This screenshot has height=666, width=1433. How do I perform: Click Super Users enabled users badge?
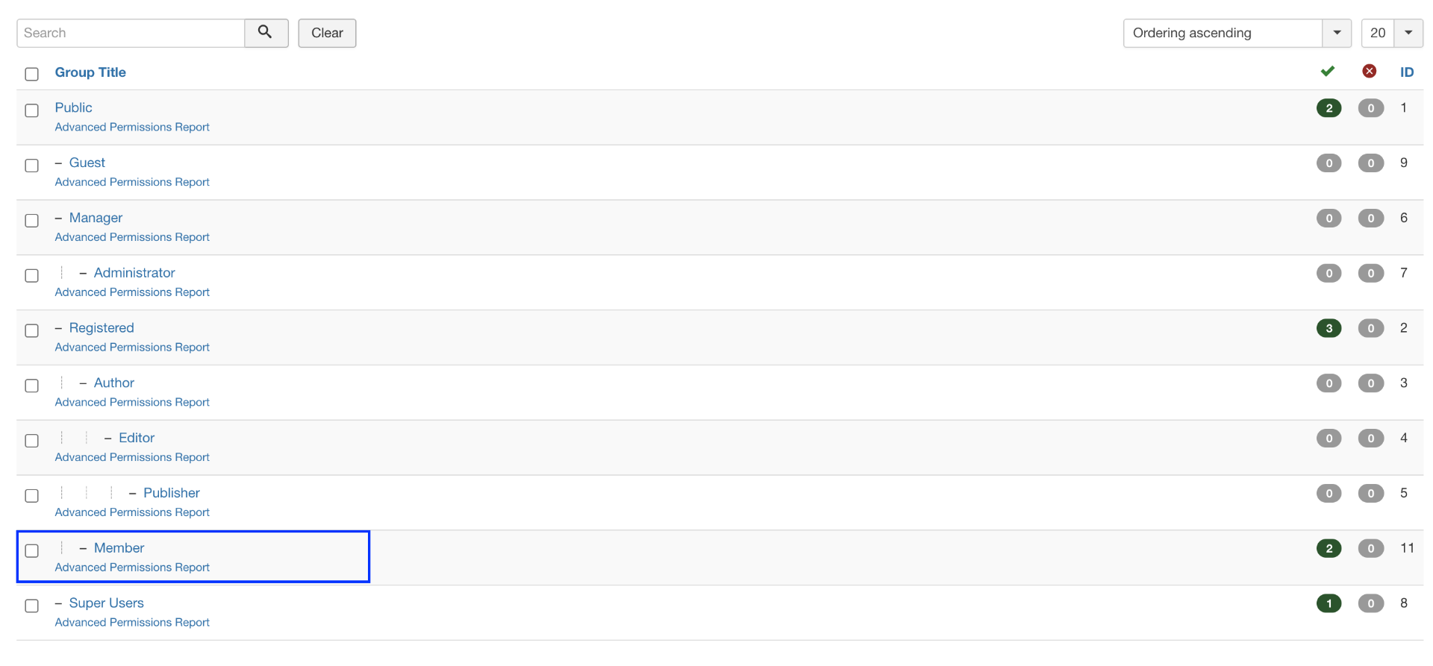tap(1329, 603)
